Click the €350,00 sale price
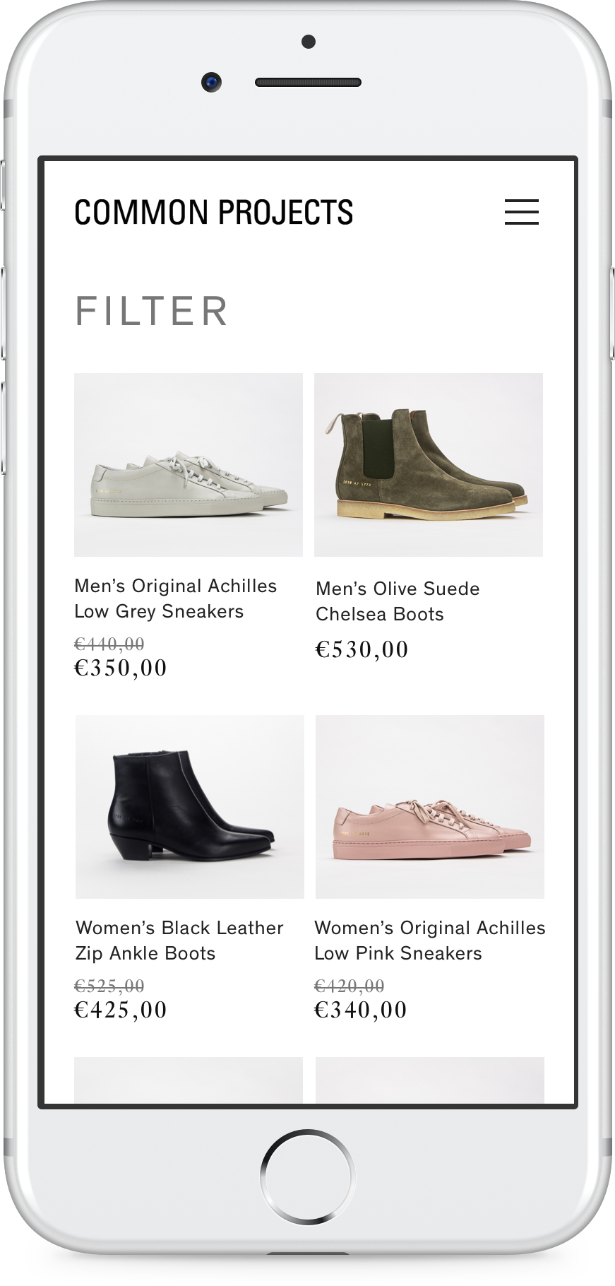This screenshot has height=1286, width=615. pos(121,668)
